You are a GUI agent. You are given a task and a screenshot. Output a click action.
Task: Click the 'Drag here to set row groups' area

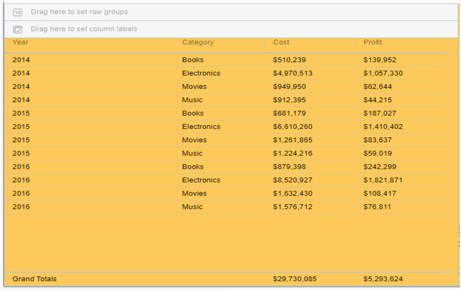79,12
